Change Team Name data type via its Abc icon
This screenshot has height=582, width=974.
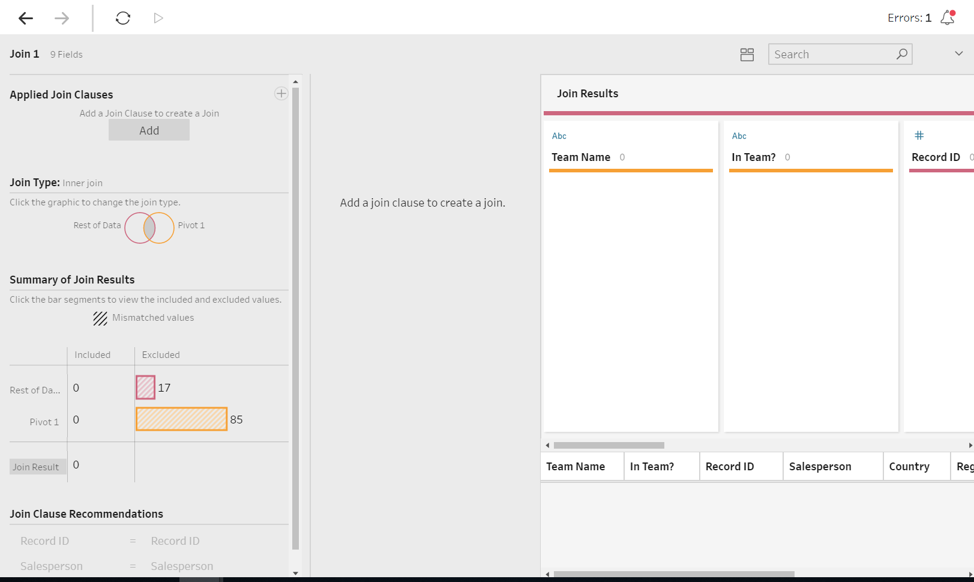(x=559, y=136)
